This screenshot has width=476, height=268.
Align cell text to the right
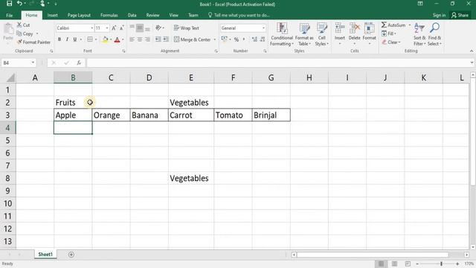click(x=147, y=39)
